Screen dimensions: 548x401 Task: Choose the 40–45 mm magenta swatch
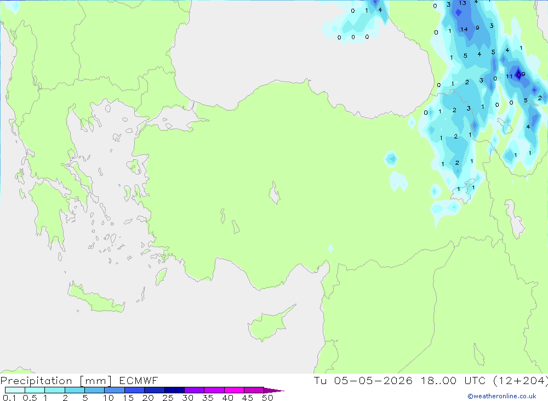(x=234, y=390)
